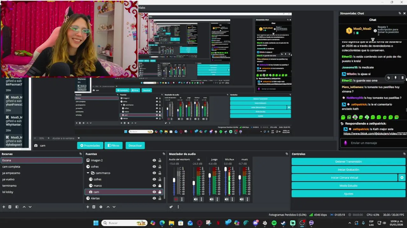
Task: Move selected source down in Fuentes
Action: click(x=114, y=207)
